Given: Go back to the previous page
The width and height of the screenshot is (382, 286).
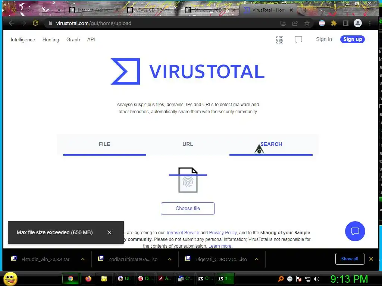Looking at the screenshot, I should pos(12,23).
